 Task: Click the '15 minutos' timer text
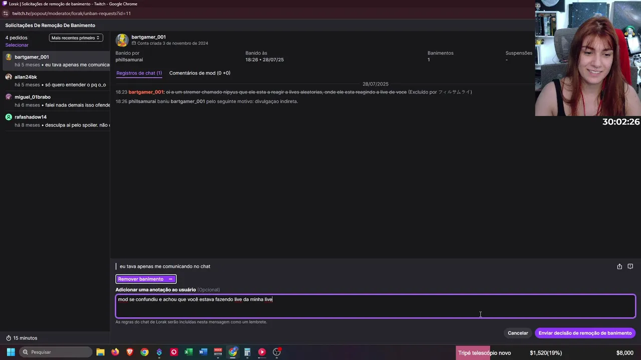pyautogui.click(x=25, y=338)
